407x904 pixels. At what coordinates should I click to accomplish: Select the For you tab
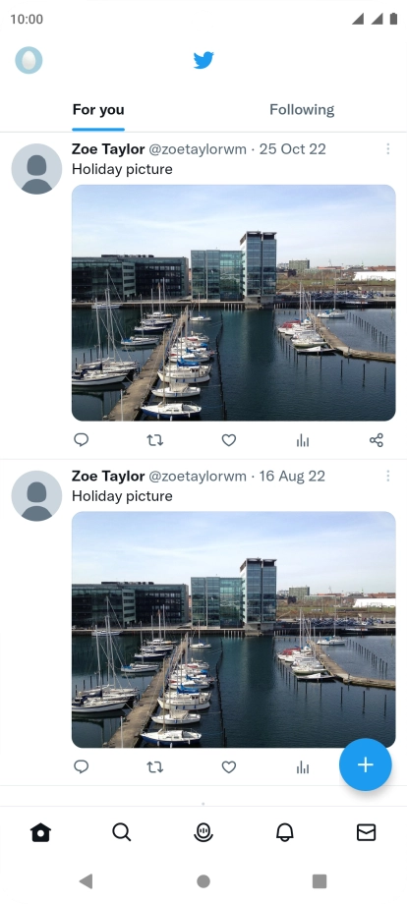[98, 109]
